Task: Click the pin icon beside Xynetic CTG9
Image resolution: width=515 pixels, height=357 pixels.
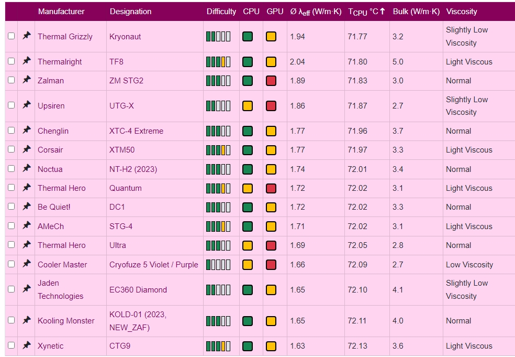Action: (27, 345)
